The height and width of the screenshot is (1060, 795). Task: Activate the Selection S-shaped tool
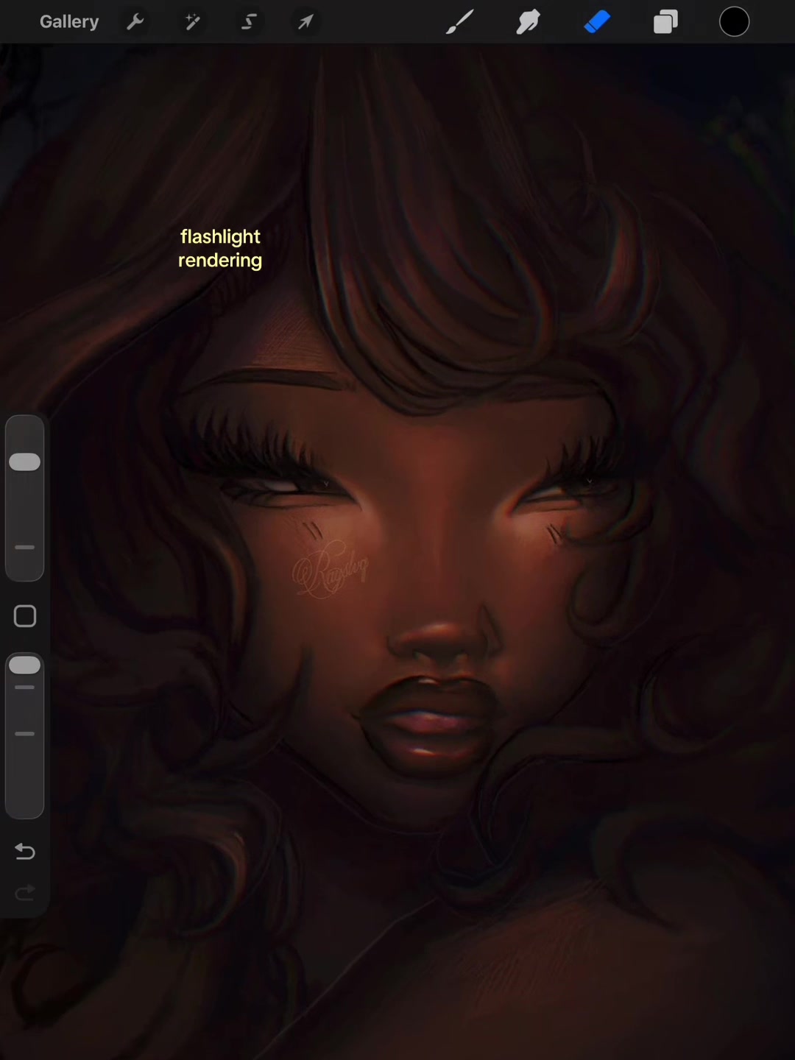pyautogui.click(x=249, y=22)
